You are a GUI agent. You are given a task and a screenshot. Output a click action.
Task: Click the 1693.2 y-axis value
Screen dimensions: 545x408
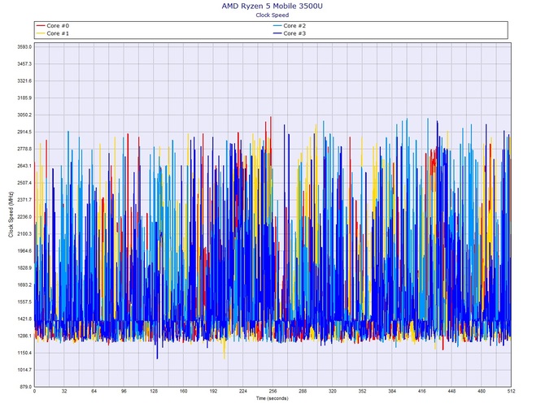point(24,285)
